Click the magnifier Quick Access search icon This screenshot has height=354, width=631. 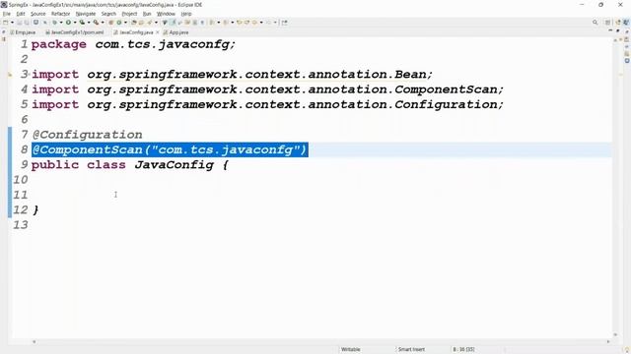click(x=595, y=23)
